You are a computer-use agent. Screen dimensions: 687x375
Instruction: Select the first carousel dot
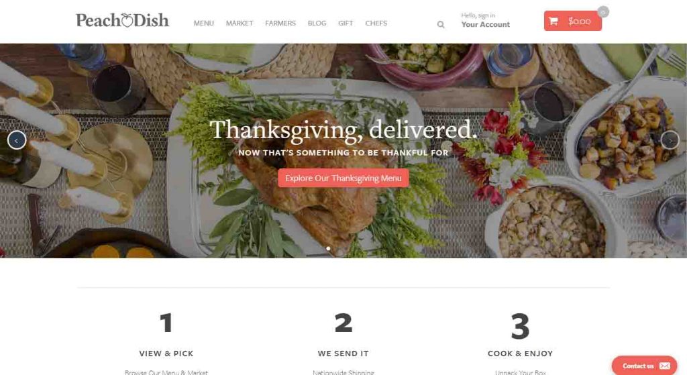[x=328, y=248]
